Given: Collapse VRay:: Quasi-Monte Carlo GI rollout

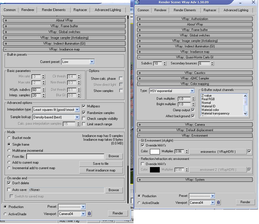Looking at the screenshot, I should coord(195,57).
